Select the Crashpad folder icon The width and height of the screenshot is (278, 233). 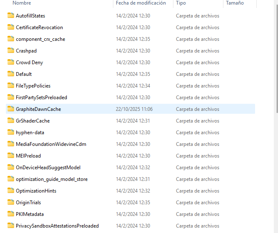click(11, 51)
